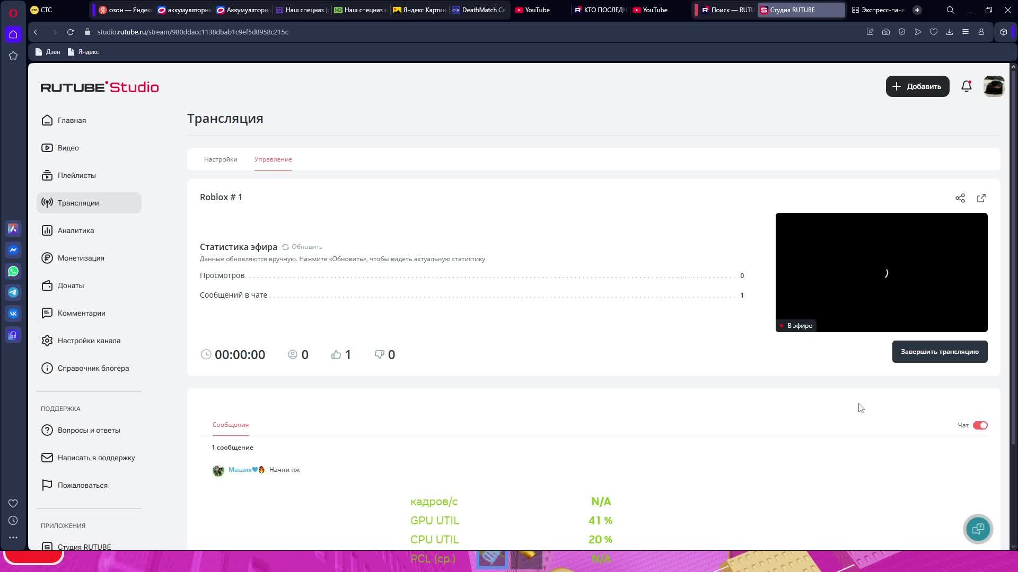Open "Монетизация" in the sidebar
The image size is (1018, 572).
pos(81,258)
